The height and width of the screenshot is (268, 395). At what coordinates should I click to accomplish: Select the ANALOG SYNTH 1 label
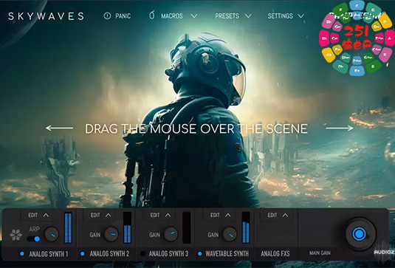49,254
